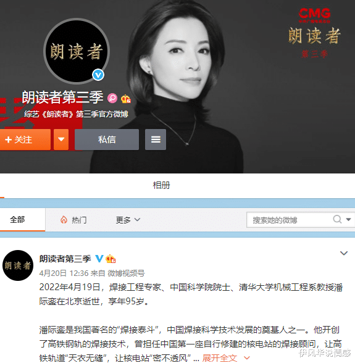Expand the 更多 filter dropdown

point(128,220)
